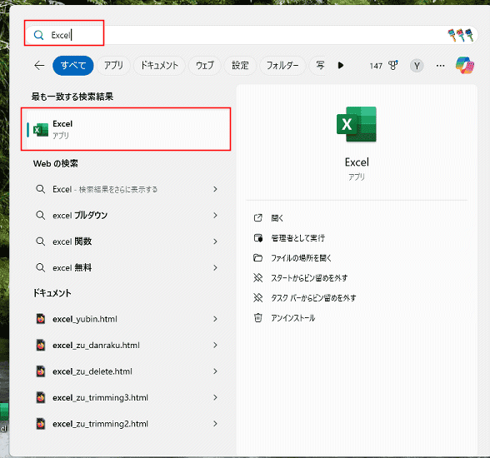Select the Excel app best match result
Image resolution: width=490 pixels, height=458 pixels.
click(x=127, y=129)
